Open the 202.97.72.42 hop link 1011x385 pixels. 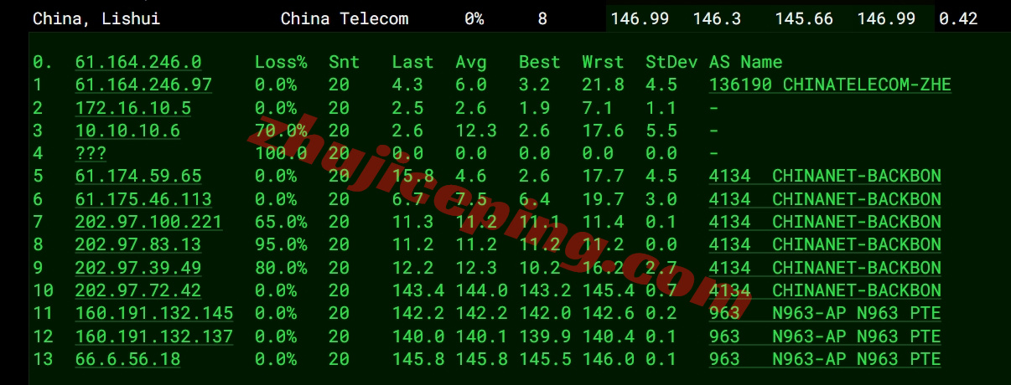click(137, 290)
